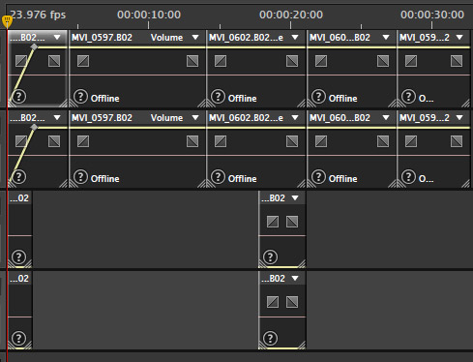Click fade-in icon on top-track MVI_0602.B02 clip
This screenshot has height=362, width=473.
pos(221,61)
